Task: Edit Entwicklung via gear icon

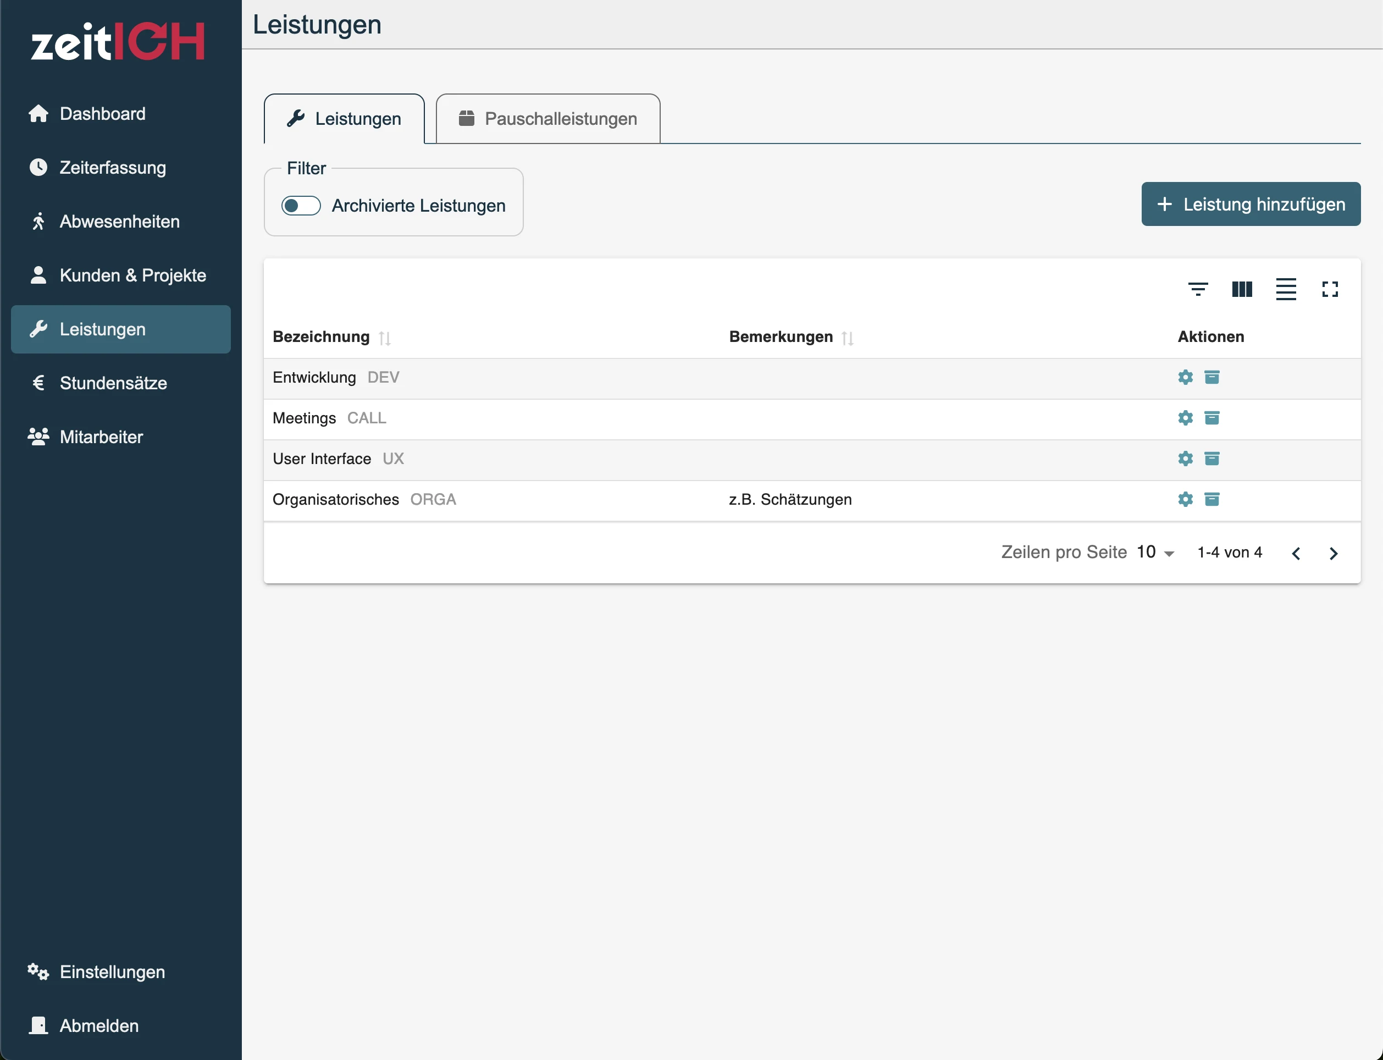Action: [1186, 377]
